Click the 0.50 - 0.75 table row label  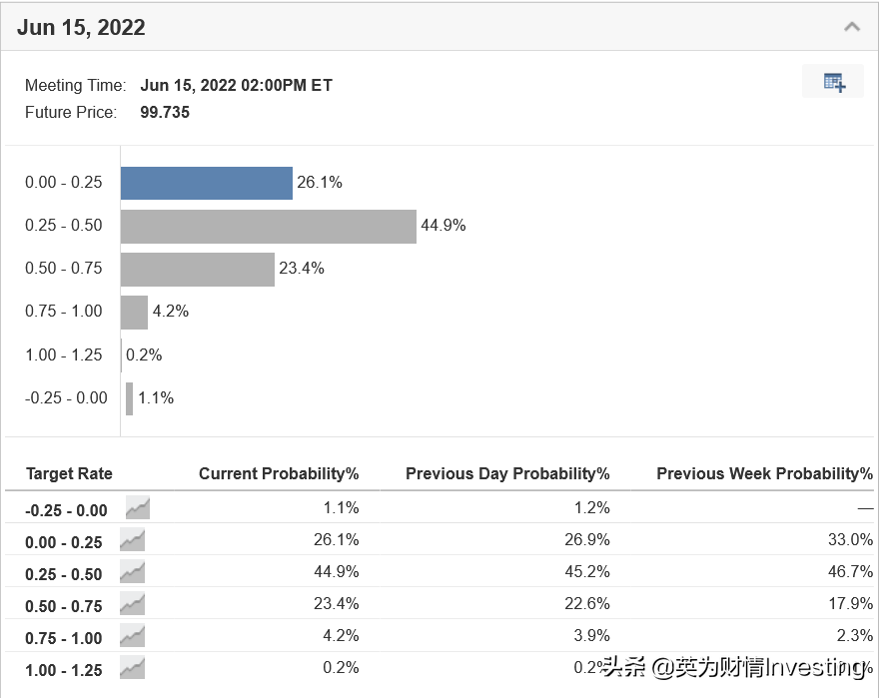[64, 606]
